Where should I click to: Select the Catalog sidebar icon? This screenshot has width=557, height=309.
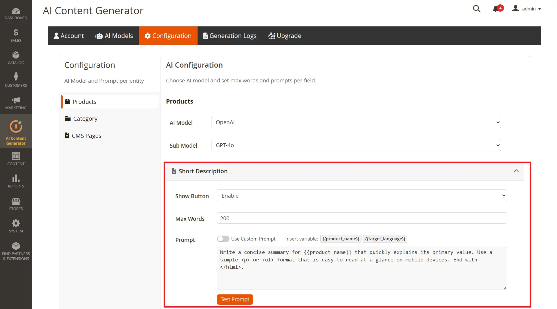tap(16, 57)
